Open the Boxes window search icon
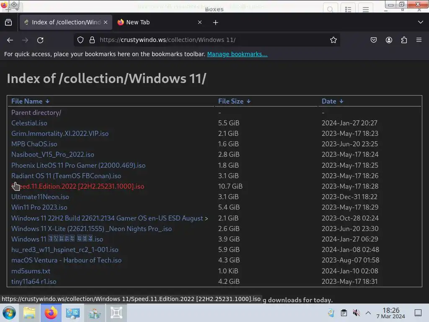The width and height of the screenshot is (429, 322). click(330, 9)
